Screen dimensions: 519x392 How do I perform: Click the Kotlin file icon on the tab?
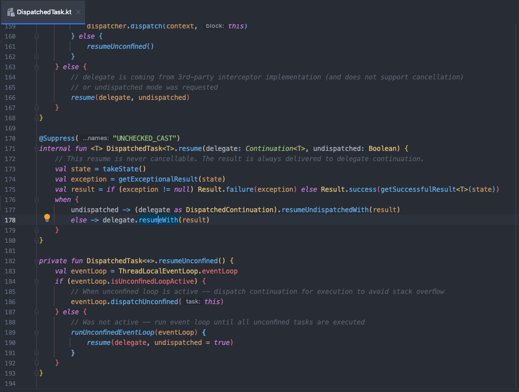[11, 12]
